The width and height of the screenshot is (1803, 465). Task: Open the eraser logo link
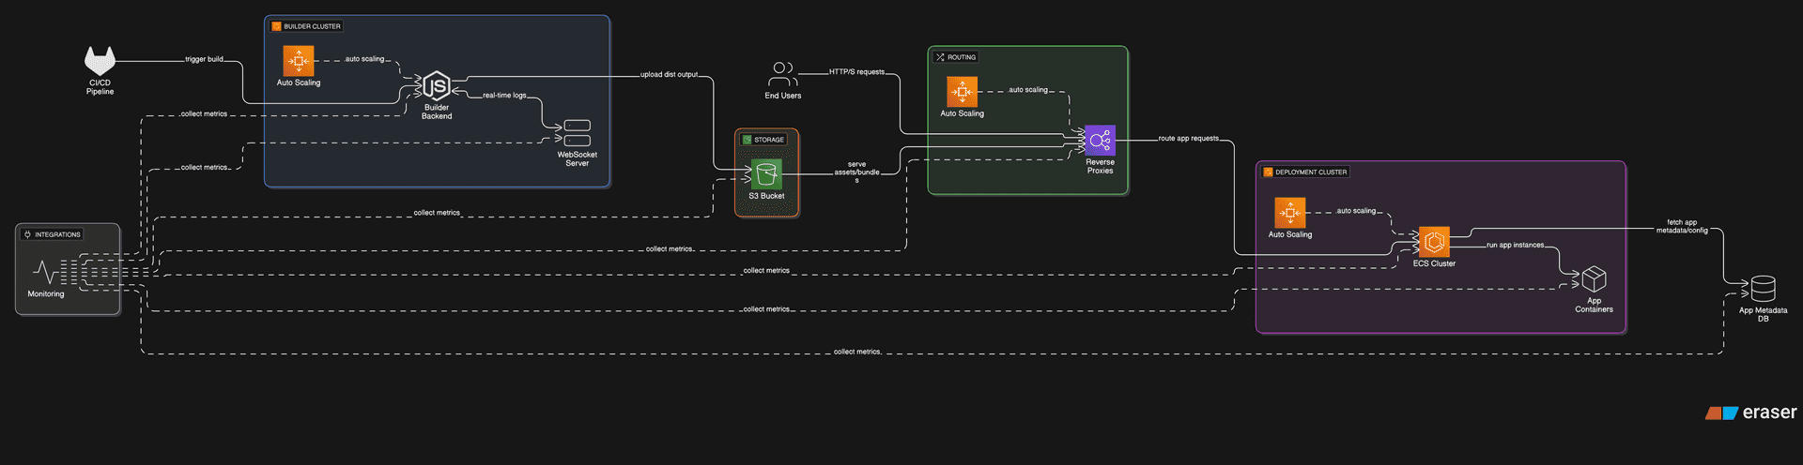coord(1751,412)
